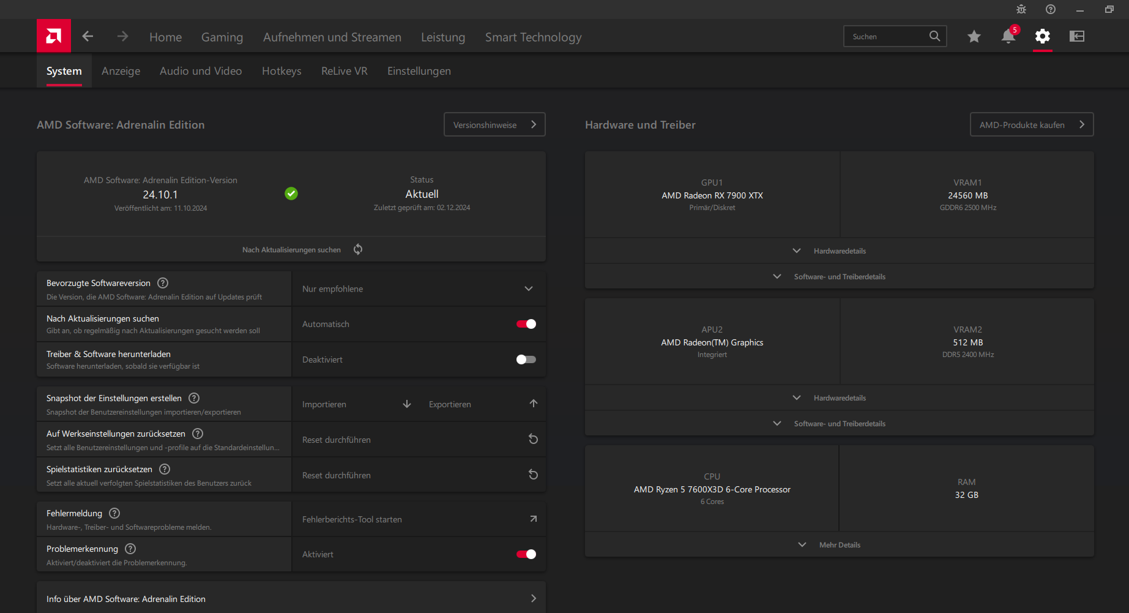Click the VRAM1 24560 MB value

click(968, 195)
